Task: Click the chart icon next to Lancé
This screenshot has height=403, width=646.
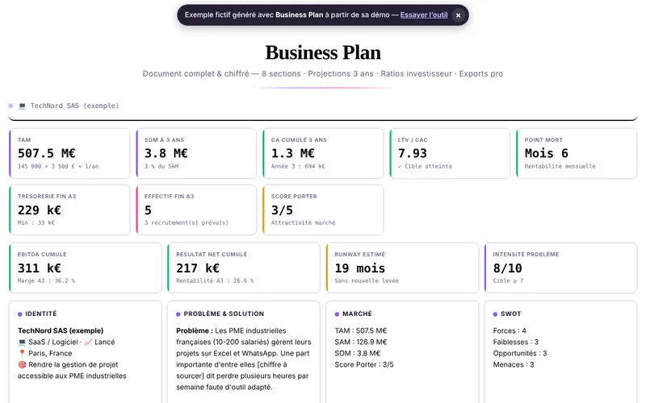Action: tap(88, 342)
